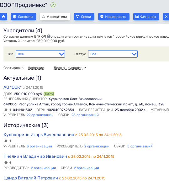The image size is (169, 181).
Task: Open the Надежность tab
Action: pyautogui.click(x=114, y=17)
